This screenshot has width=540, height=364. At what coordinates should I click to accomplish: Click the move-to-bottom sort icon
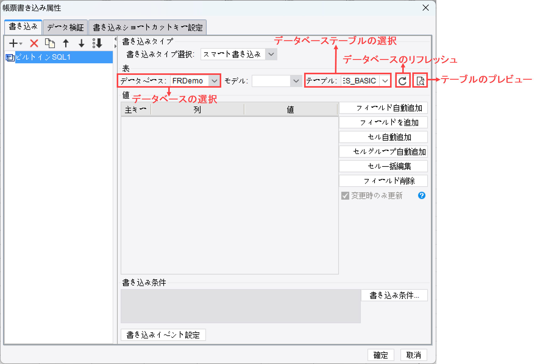click(98, 44)
